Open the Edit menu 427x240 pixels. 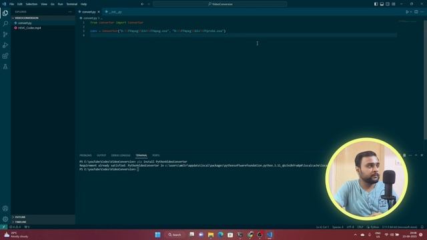(19, 4)
